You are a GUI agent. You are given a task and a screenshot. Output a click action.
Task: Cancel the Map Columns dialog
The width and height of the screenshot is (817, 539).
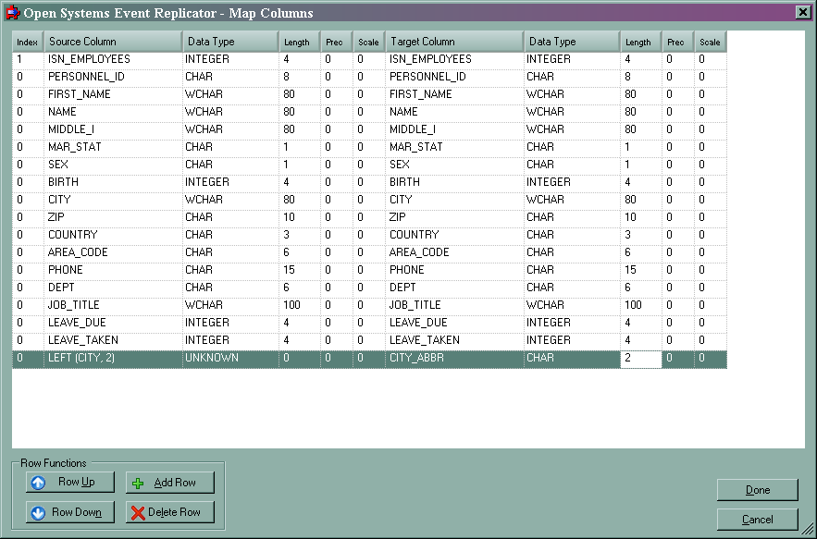point(757,520)
